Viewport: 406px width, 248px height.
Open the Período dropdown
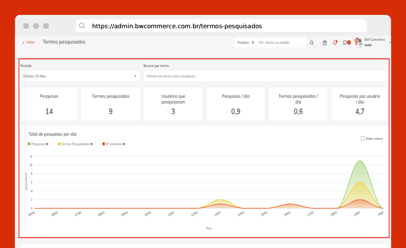pyautogui.click(x=80, y=76)
